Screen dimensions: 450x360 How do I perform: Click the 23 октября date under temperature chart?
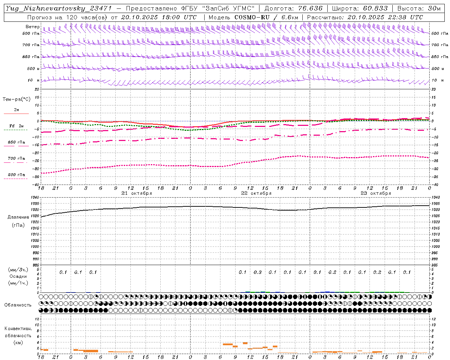[x=375, y=193]
